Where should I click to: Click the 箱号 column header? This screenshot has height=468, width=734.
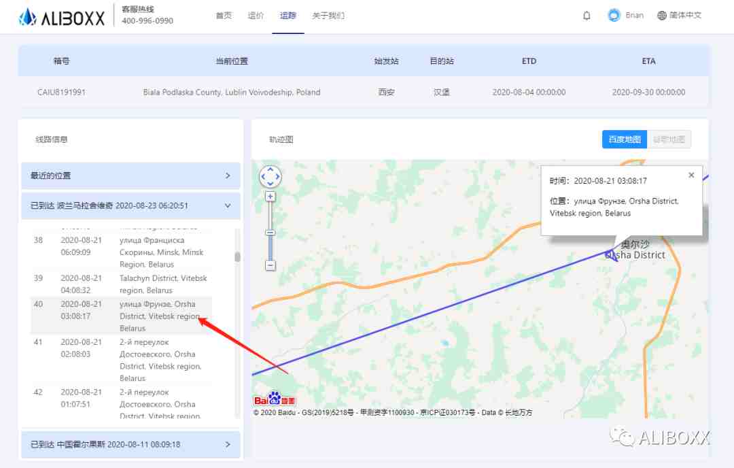(x=61, y=61)
